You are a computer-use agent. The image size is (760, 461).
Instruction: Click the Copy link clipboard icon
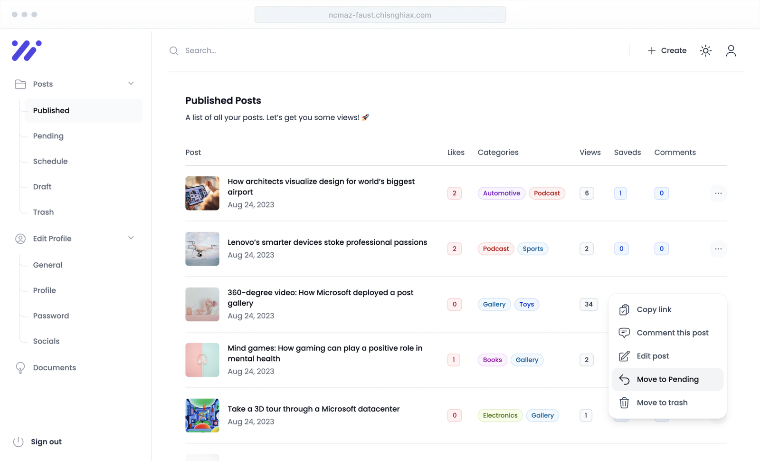tap(624, 309)
